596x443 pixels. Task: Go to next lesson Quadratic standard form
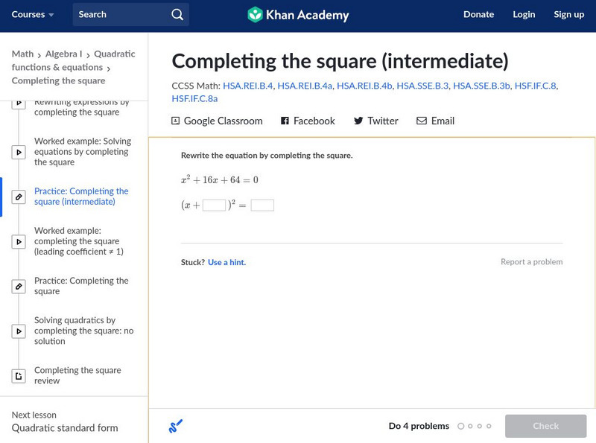point(65,428)
